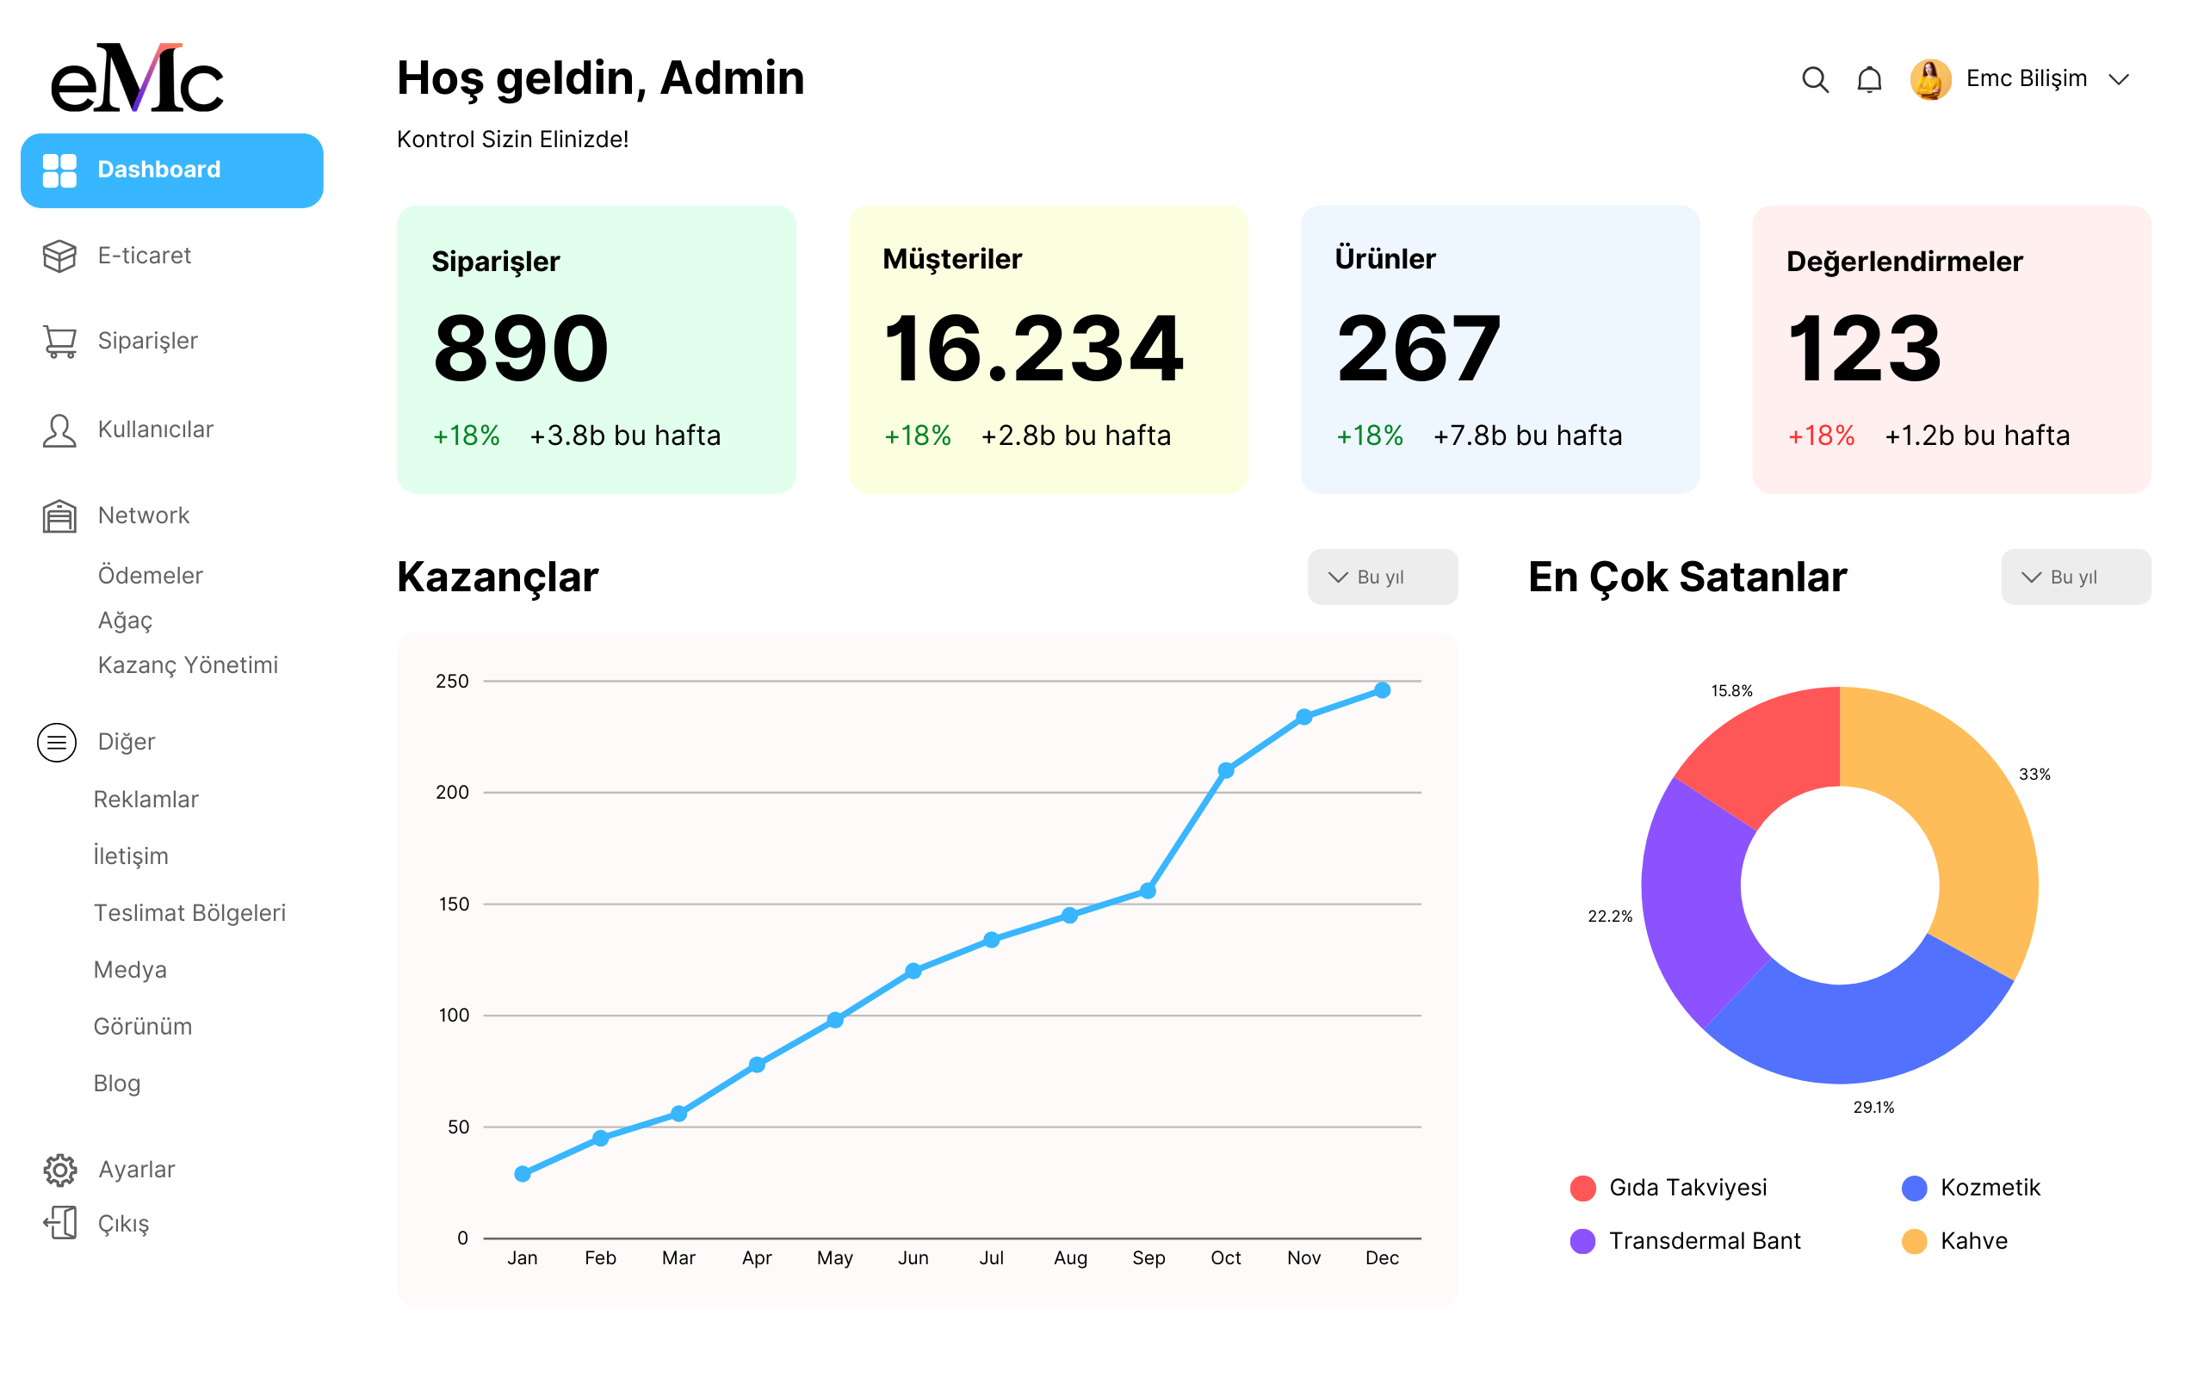Click the Oct data point on chart
The image size is (2204, 1377).
click(x=1226, y=770)
